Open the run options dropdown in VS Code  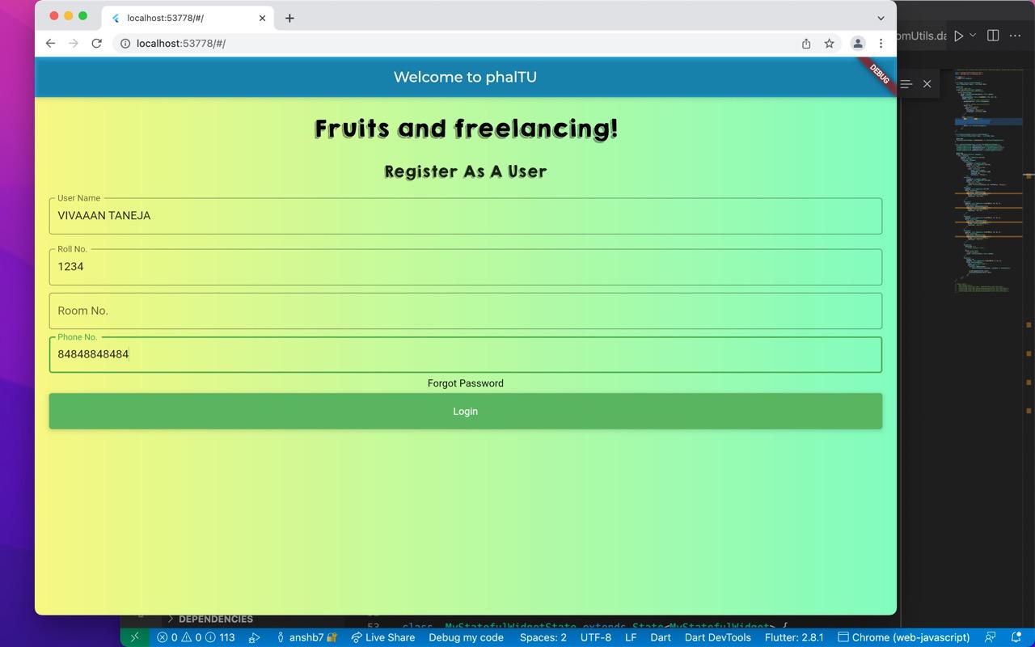click(x=973, y=36)
